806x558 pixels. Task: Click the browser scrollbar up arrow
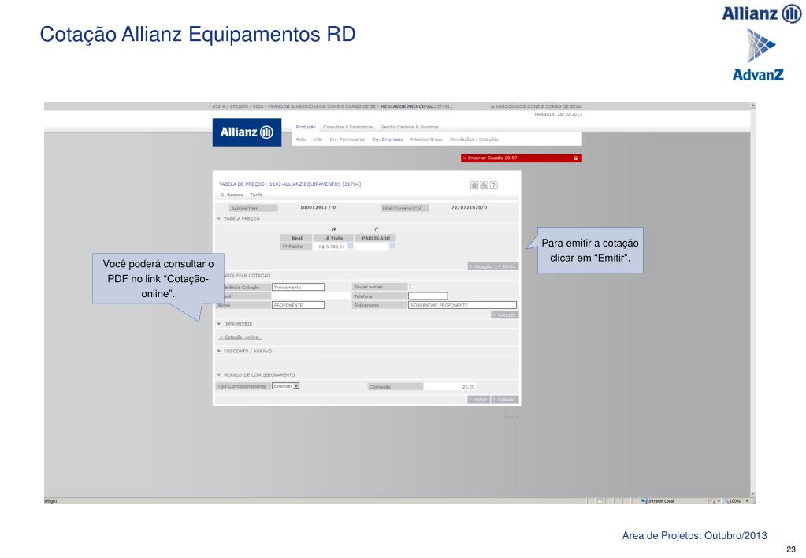click(753, 106)
